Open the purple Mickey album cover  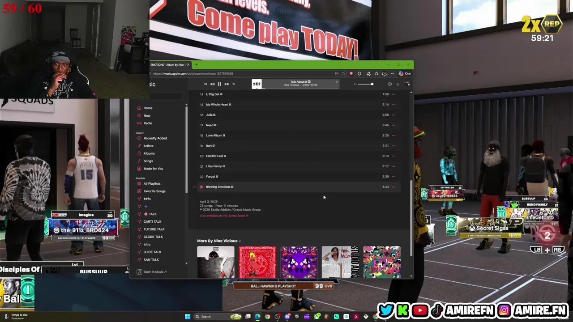[x=299, y=262]
